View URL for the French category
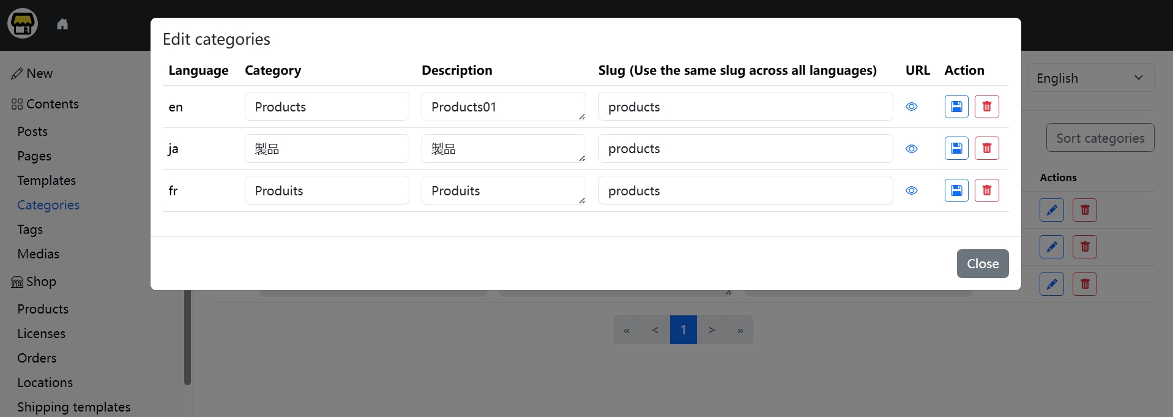 pyautogui.click(x=911, y=190)
